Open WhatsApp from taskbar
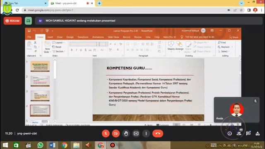The image size is (265, 149). 40,145
